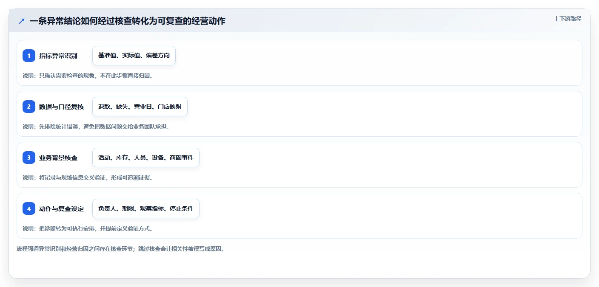This screenshot has height=287, width=599.
Task: Click the step 3 number badge
Action: [x=29, y=158]
